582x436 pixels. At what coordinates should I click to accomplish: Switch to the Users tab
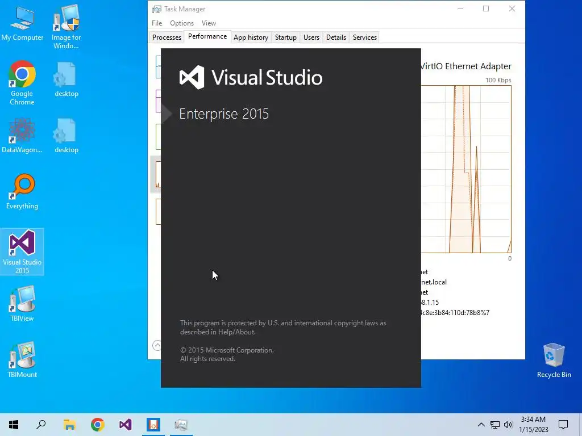click(x=311, y=37)
